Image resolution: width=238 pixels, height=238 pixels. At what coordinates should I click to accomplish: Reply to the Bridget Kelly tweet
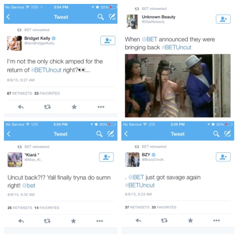pos(21,107)
